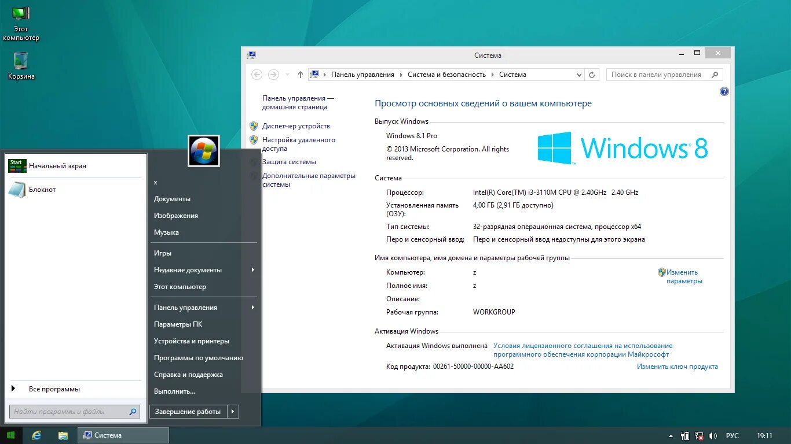The width and height of the screenshot is (791, 444).
Task: Go up one level in Control Panel
Action: (x=300, y=75)
